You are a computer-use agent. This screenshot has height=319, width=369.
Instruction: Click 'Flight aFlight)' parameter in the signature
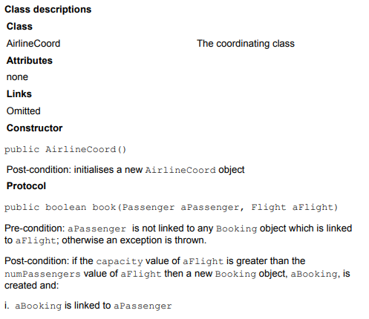295,207
